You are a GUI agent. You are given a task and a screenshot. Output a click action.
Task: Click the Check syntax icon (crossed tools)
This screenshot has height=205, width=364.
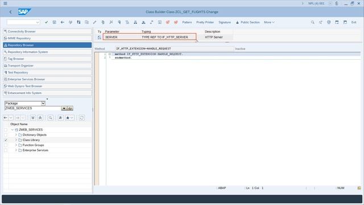click(x=111, y=22)
